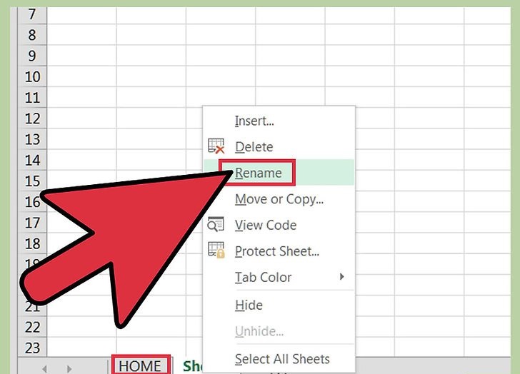Click the View Code magnifier icon

coord(216,226)
